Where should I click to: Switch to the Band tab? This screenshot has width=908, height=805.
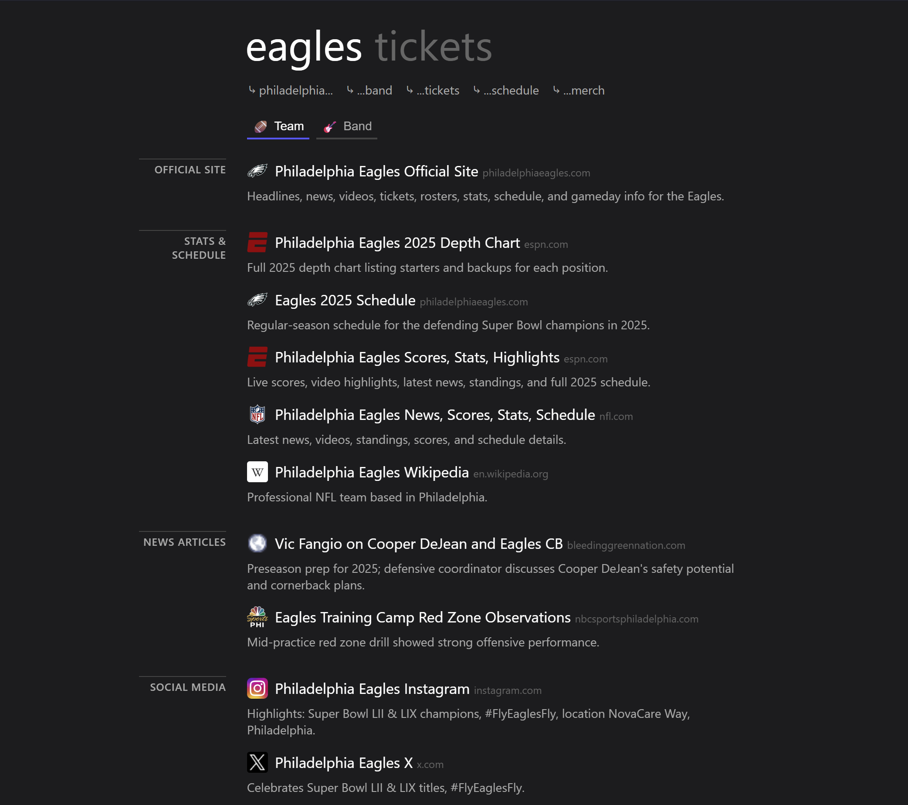click(347, 127)
